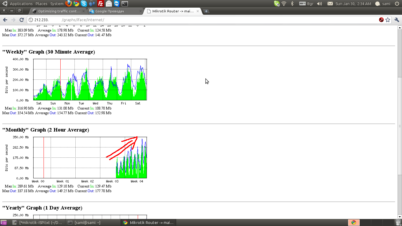
Task: Switch to mikrotik-ISP.txt taskbar window
Action: tap(38, 222)
